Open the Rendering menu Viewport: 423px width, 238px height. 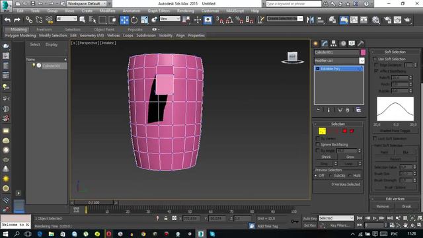pos(185,11)
